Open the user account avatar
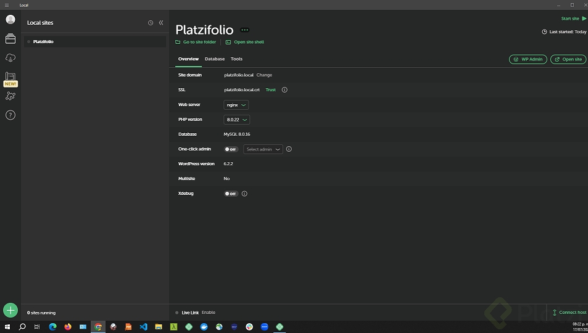Screen dimensions: 588x333 pyautogui.click(x=10, y=19)
